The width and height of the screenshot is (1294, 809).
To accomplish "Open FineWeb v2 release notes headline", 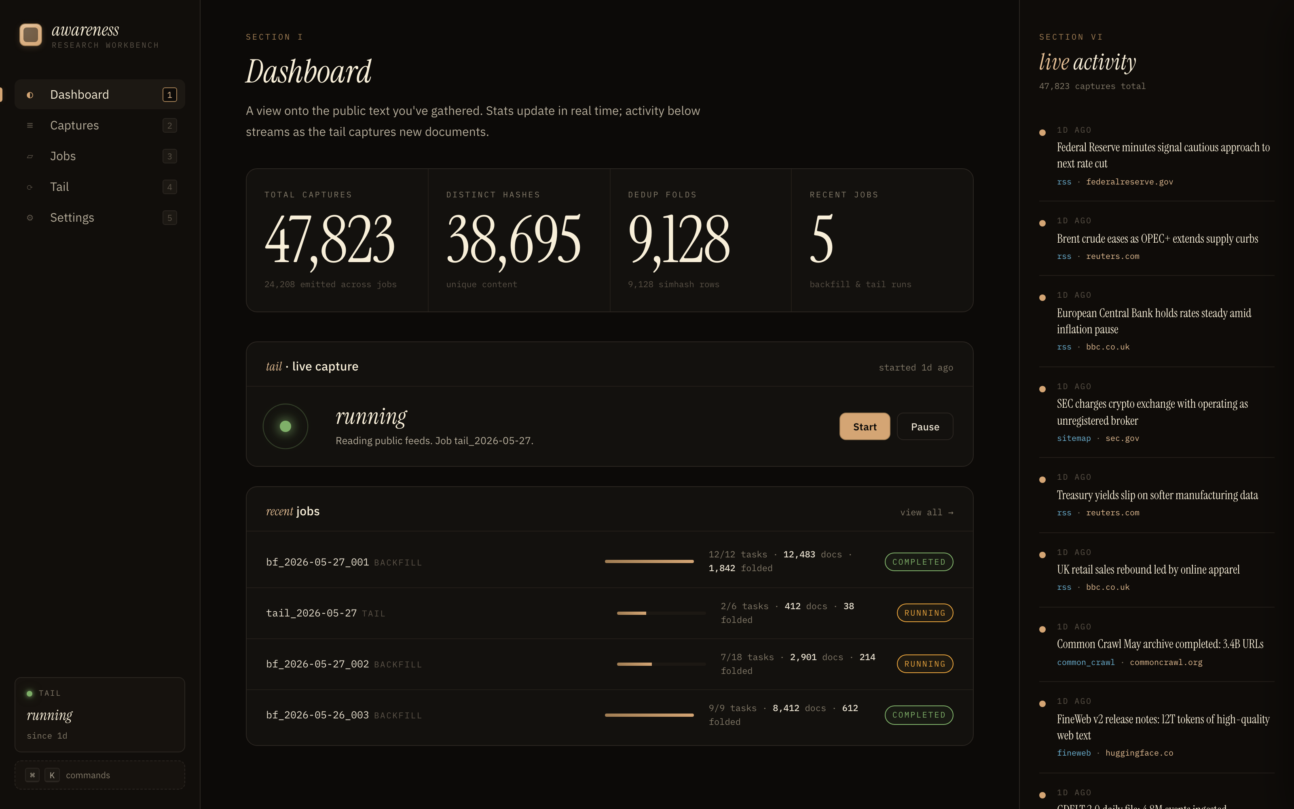I will click(x=1163, y=727).
